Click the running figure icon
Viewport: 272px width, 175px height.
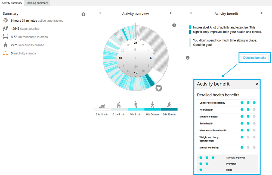coord(169,105)
